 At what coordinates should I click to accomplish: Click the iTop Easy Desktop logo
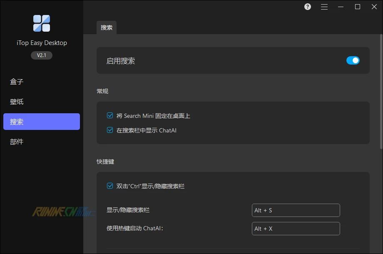click(42, 23)
